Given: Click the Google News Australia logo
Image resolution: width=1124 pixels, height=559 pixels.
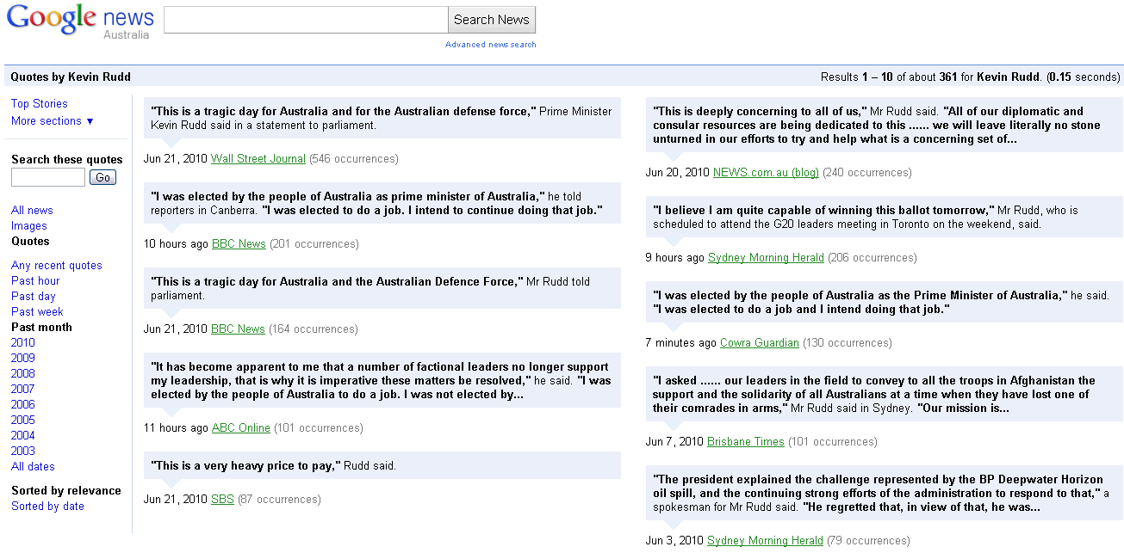Looking at the screenshot, I should (80, 21).
